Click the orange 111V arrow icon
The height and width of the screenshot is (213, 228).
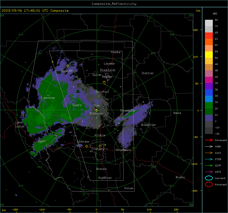[209, 153]
